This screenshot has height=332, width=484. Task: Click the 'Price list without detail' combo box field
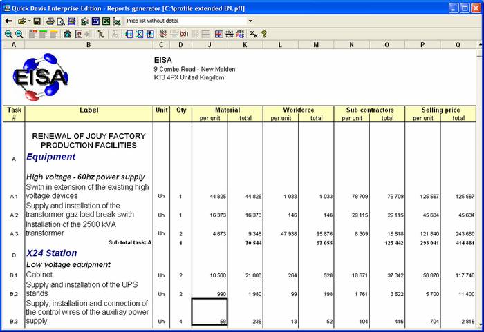[186, 21]
